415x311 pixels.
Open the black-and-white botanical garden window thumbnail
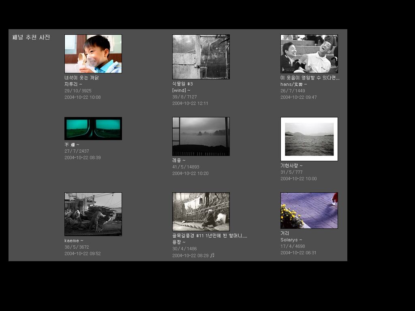(x=201, y=57)
